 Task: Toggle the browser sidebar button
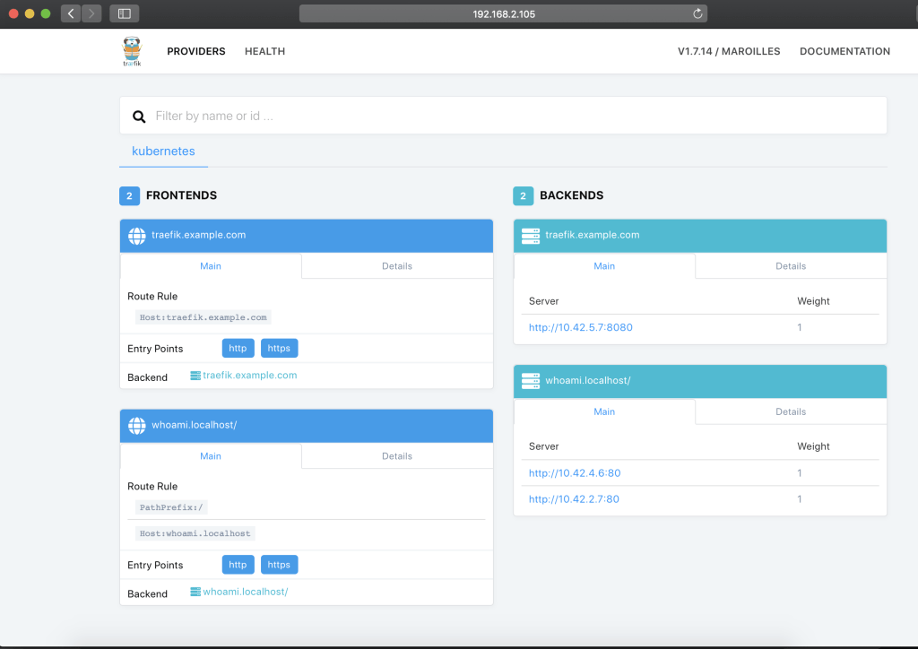tap(124, 13)
